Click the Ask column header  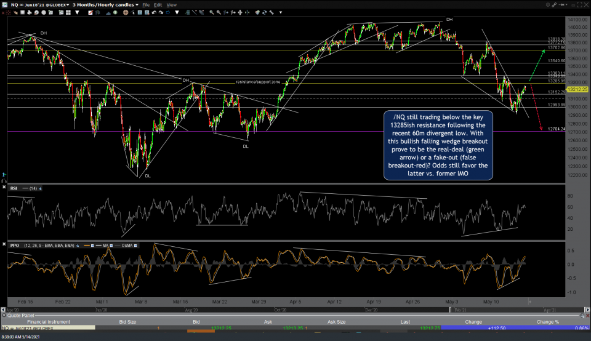[x=268, y=322]
